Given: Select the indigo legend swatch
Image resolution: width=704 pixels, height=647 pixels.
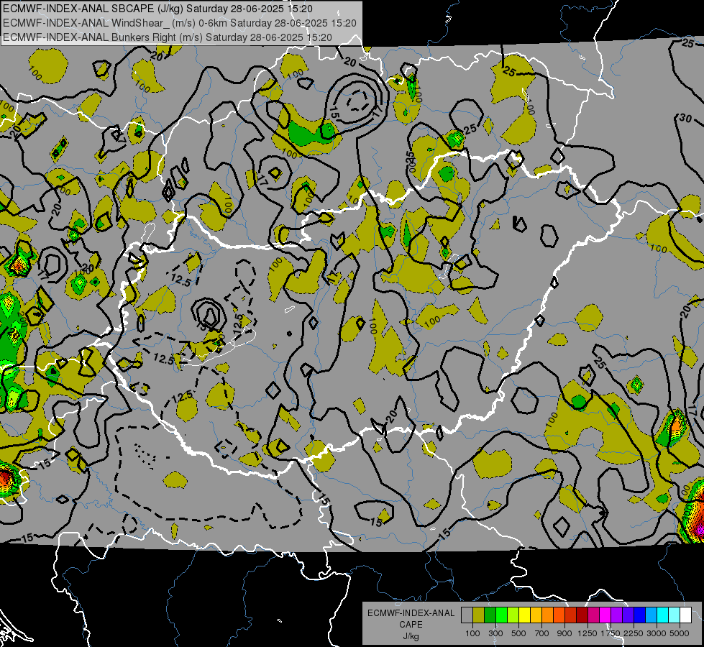Looking at the screenshot, I should (x=628, y=615).
